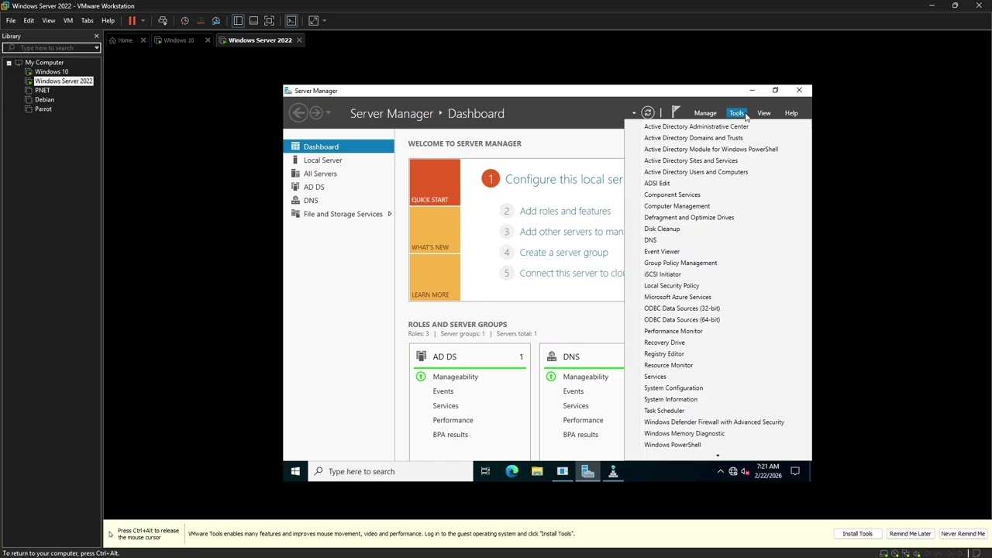Launch Microsoft Edge from the taskbar
This screenshot has height=558, width=992.
coord(511,471)
